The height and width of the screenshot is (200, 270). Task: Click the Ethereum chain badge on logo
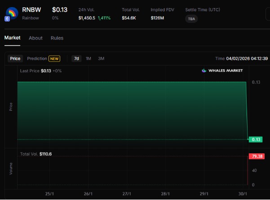pyautogui.click(x=7, y=19)
